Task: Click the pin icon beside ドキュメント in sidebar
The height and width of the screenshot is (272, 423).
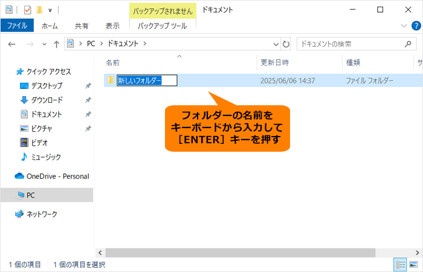Action: (x=88, y=114)
